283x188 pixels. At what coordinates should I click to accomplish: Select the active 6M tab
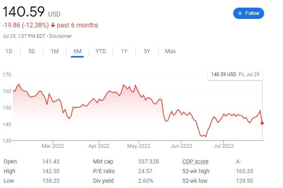tap(77, 51)
